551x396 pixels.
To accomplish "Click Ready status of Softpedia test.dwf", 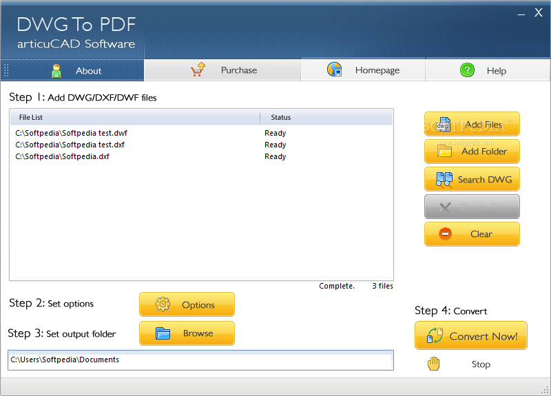I will 275,133.
